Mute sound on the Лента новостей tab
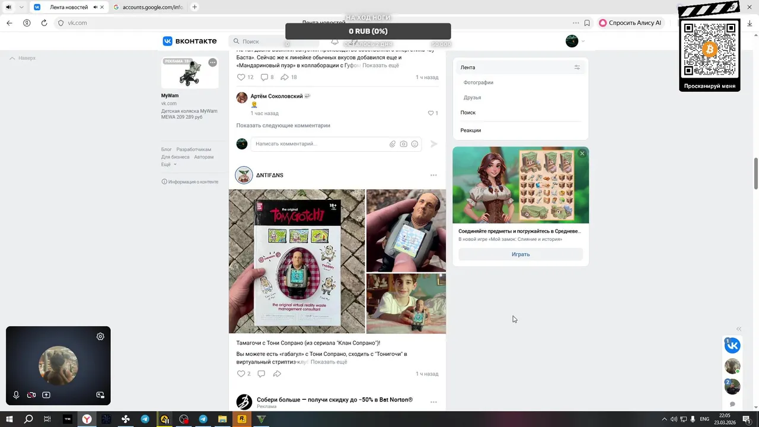Screen dimensions: 759x427 point(95,7)
